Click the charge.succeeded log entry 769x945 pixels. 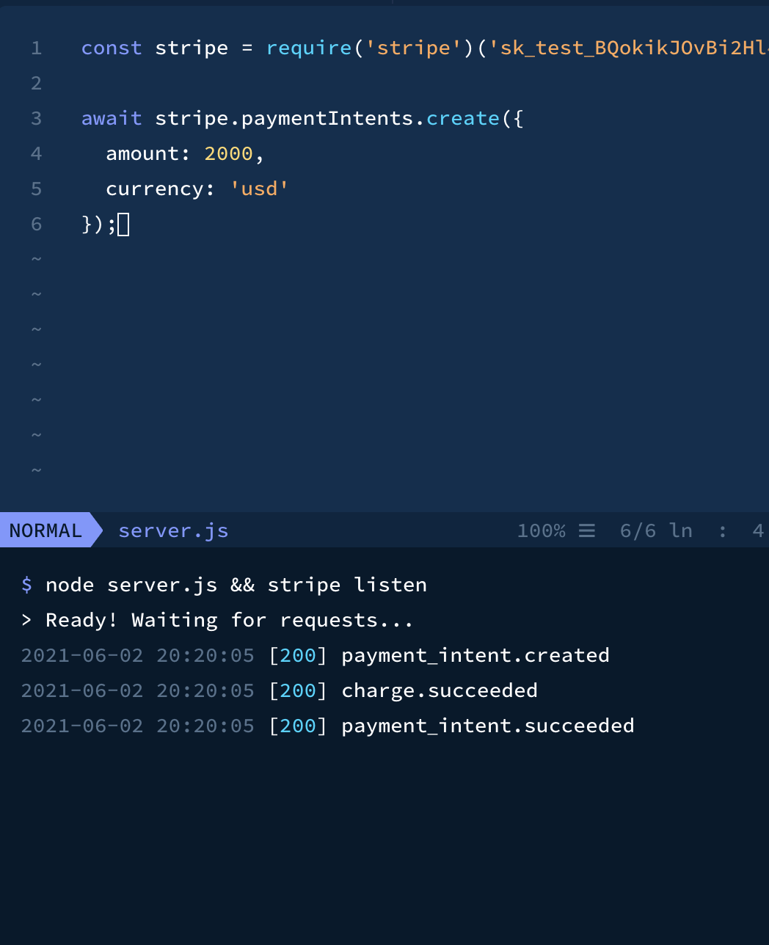coord(440,690)
